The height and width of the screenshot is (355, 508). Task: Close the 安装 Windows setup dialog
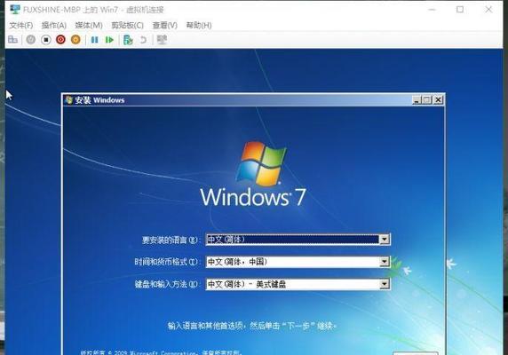coord(438,100)
